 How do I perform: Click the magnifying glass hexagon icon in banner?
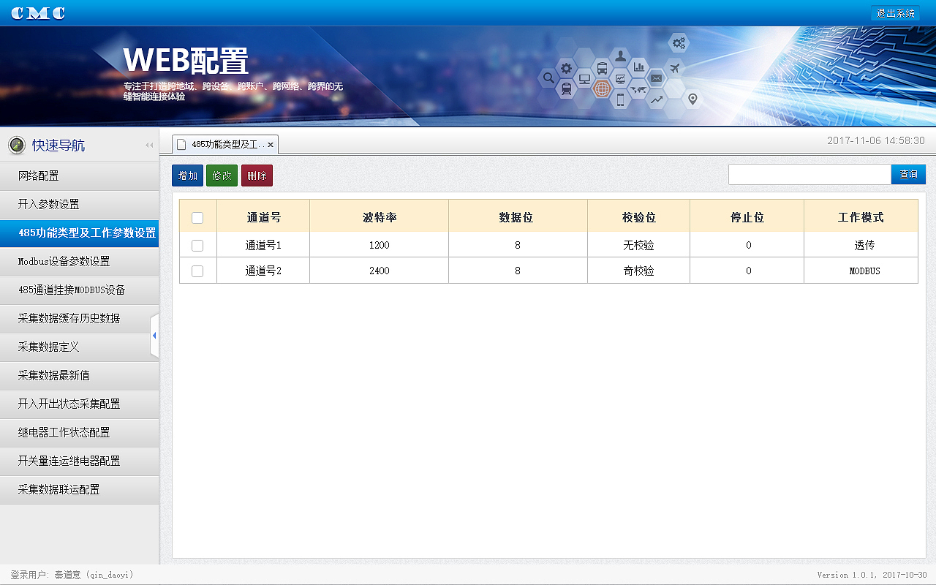click(548, 78)
